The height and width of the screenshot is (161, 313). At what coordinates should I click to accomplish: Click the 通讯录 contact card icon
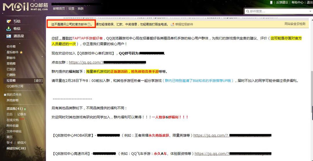click(x=9, y=36)
